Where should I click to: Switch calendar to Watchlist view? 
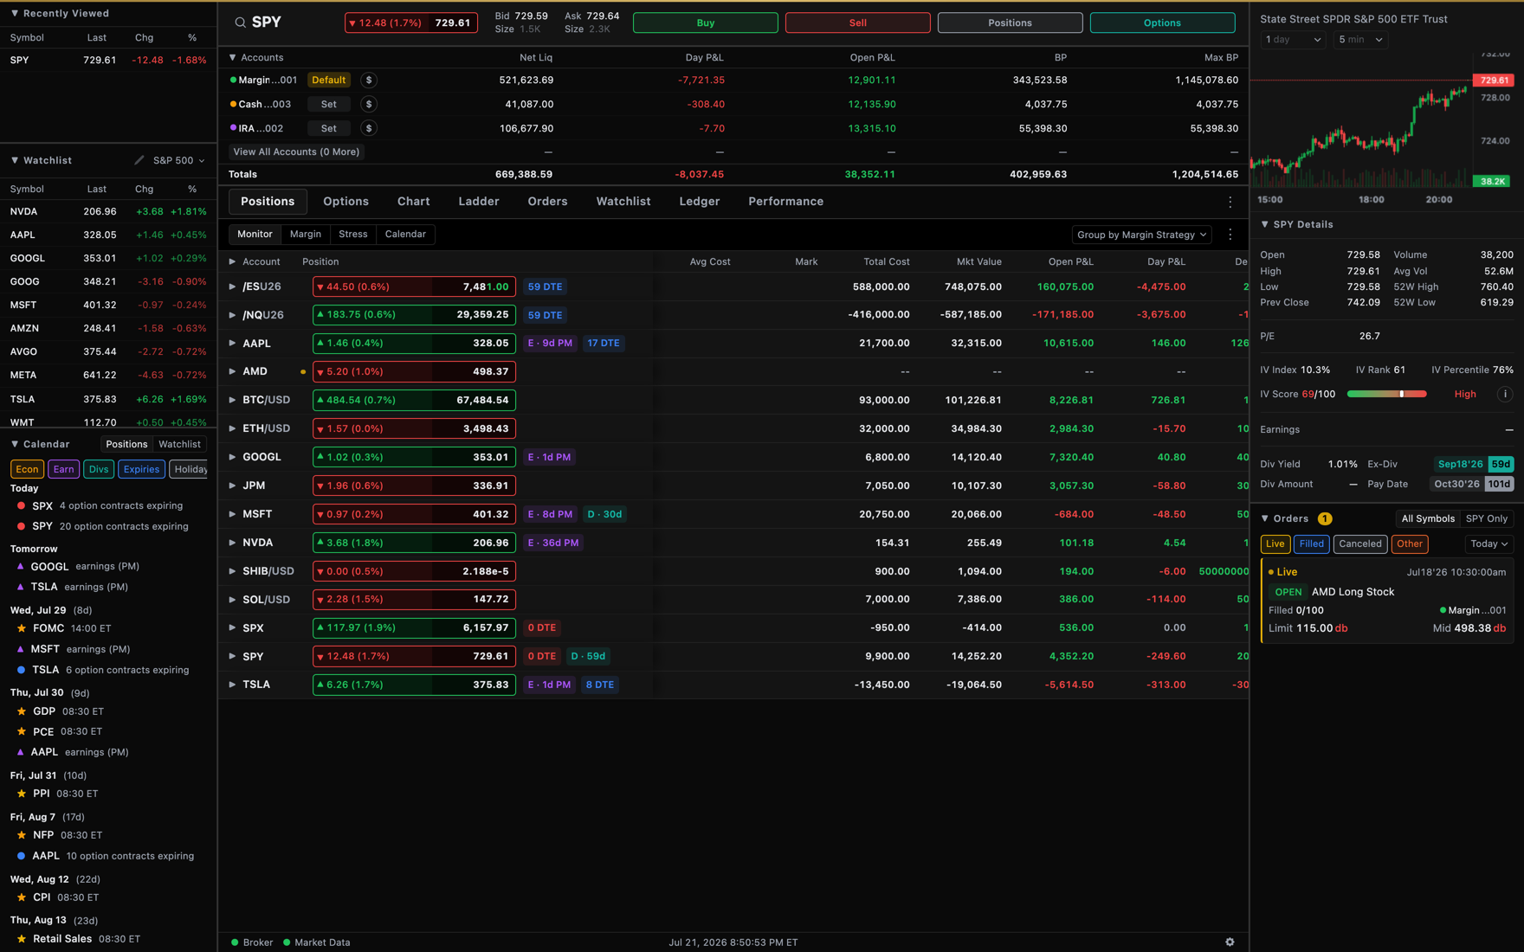[179, 444]
